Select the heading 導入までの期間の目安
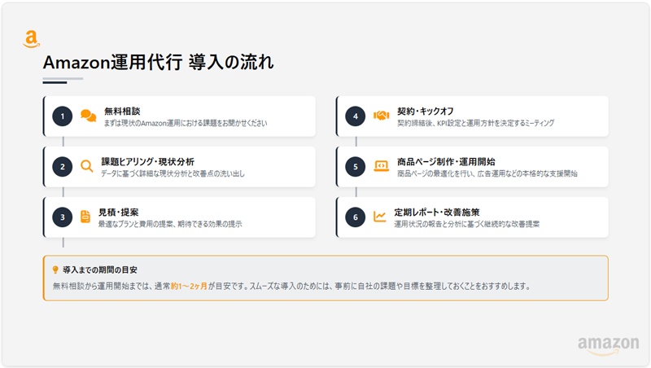Image resolution: width=651 pixels, height=368 pixels. click(x=100, y=270)
